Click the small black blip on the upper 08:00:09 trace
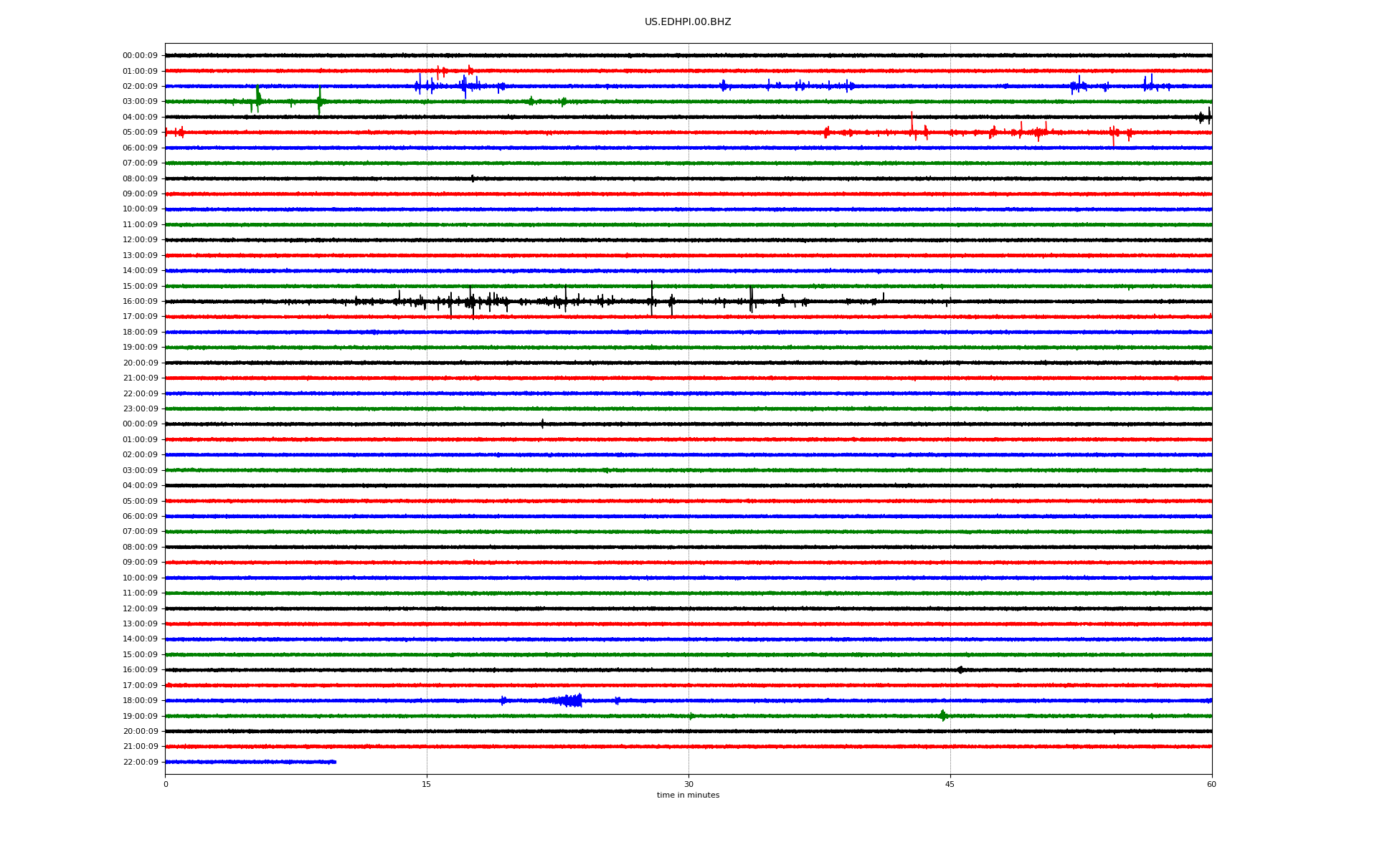1377x860 pixels. 472,178
